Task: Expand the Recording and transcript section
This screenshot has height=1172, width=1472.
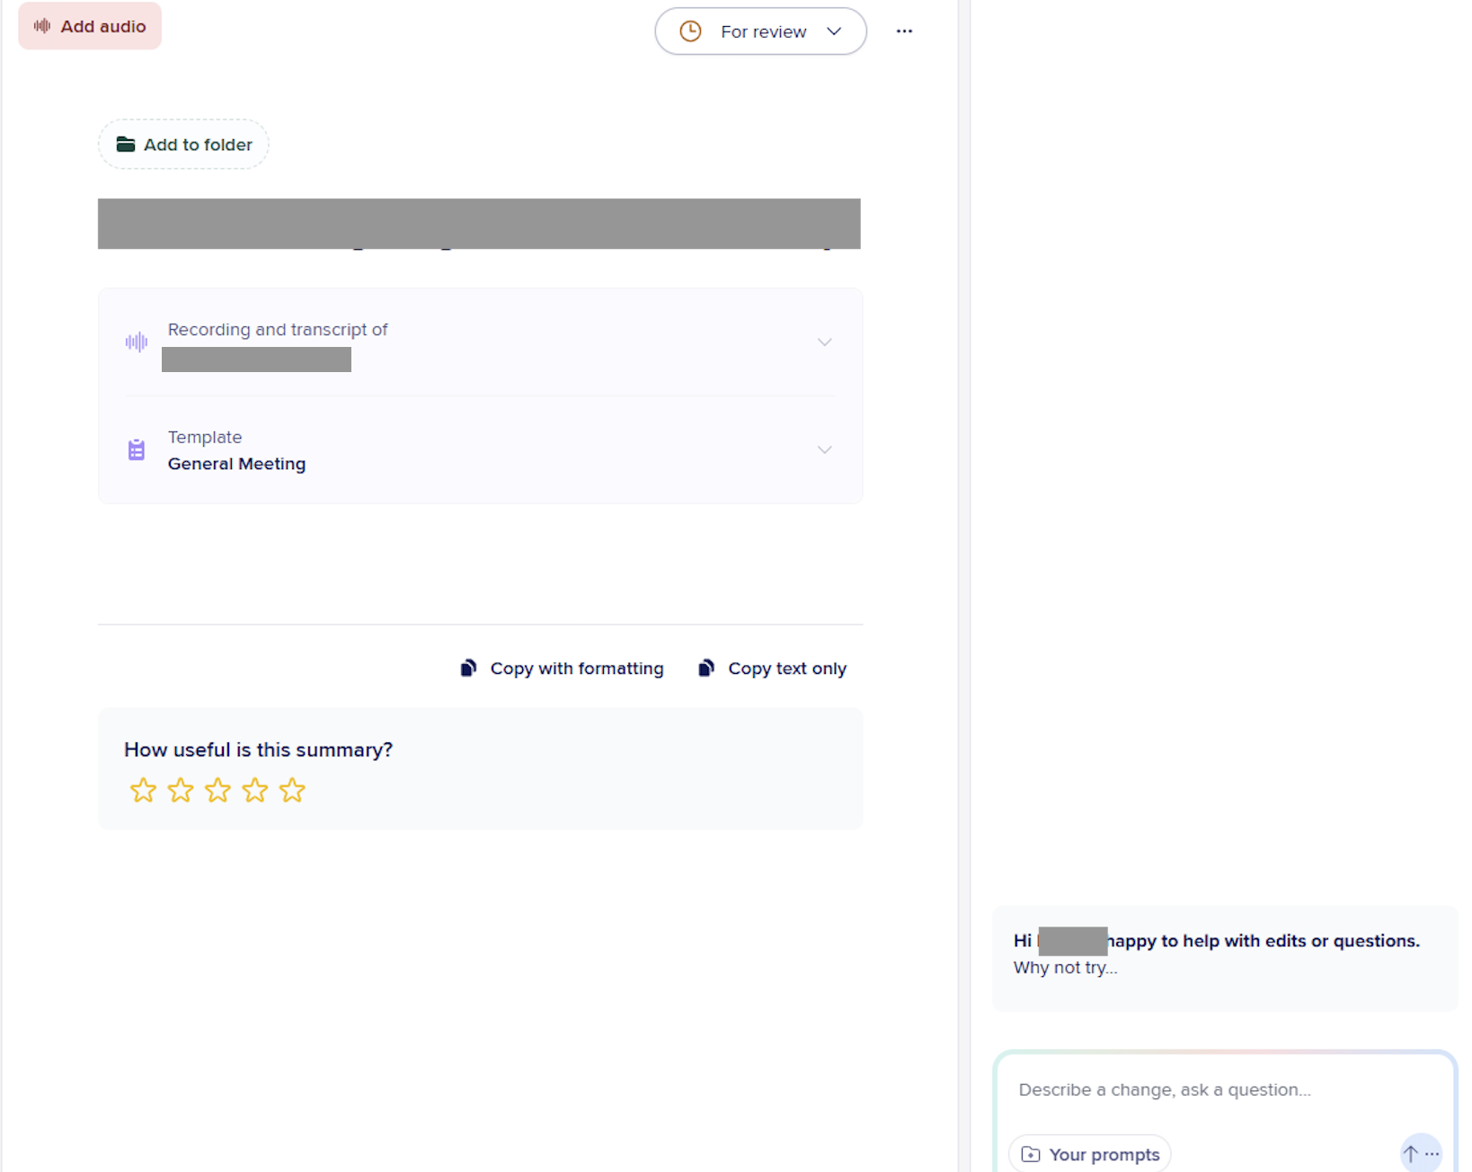Action: (824, 342)
